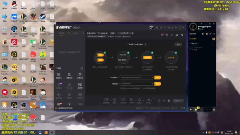Open the notification center in Windows taskbar
240x135 pixels.
pos(236,133)
